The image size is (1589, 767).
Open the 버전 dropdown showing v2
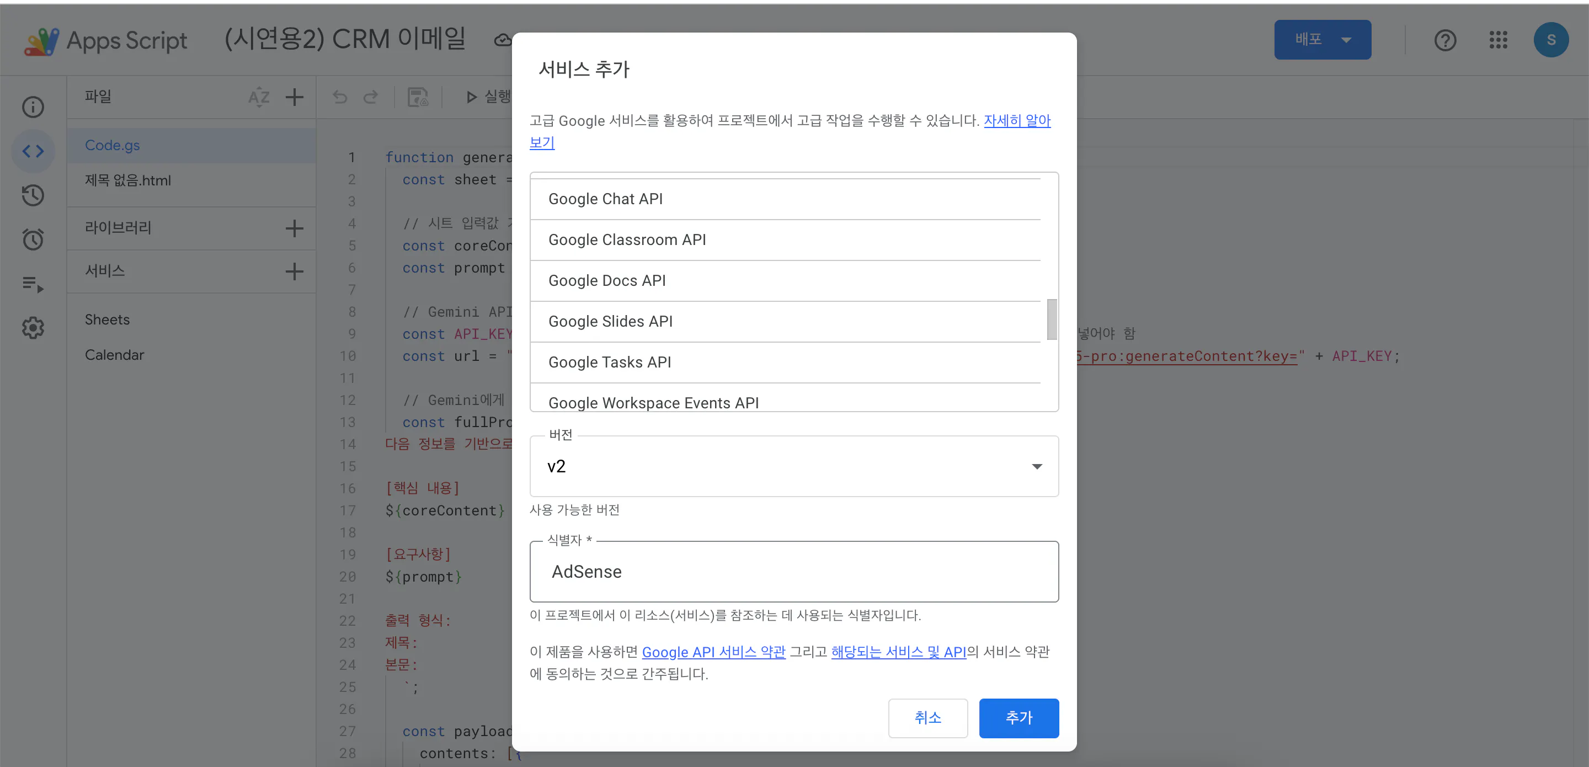coord(793,466)
